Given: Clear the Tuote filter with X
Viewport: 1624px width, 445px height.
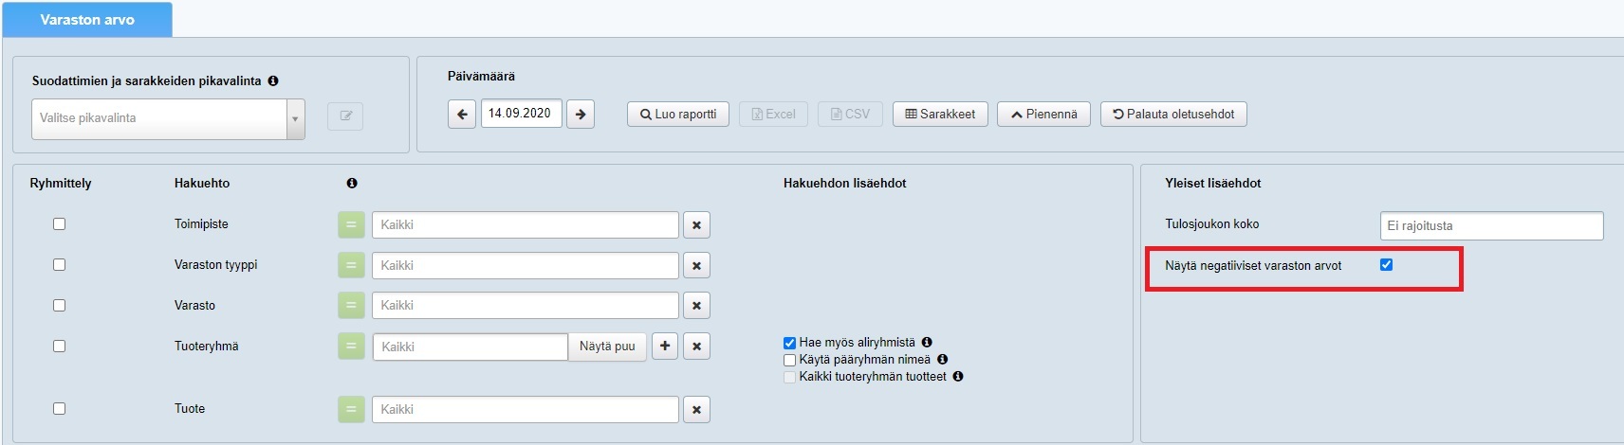Looking at the screenshot, I should click(x=696, y=410).
